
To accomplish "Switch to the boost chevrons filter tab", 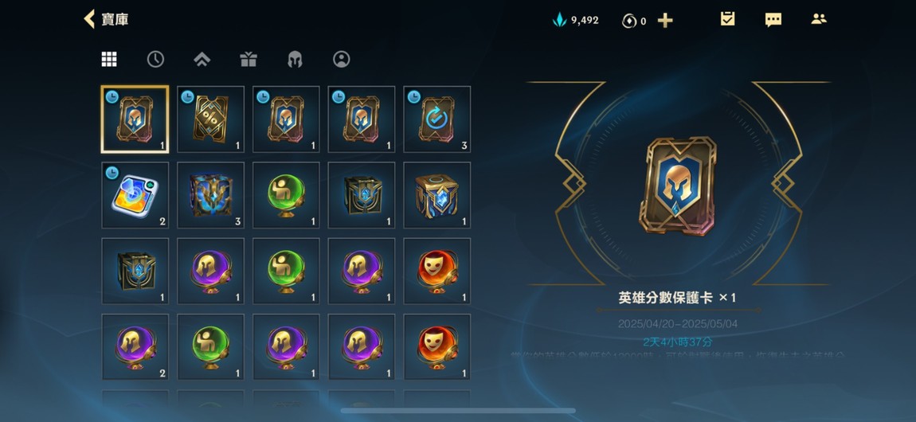I will [x=202, y=59].
